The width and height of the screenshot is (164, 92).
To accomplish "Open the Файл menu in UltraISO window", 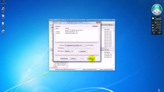I will coord(51,22).
